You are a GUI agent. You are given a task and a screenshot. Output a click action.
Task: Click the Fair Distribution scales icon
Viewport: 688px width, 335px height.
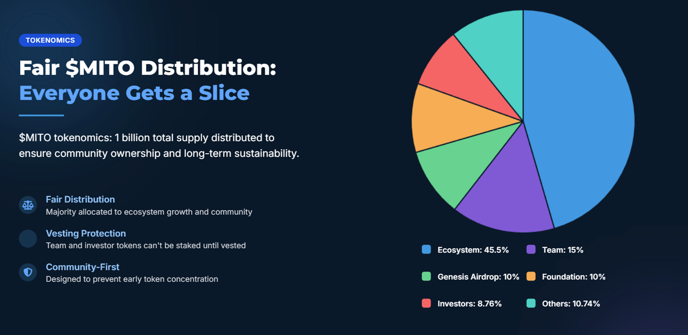[x=28, y=205]
